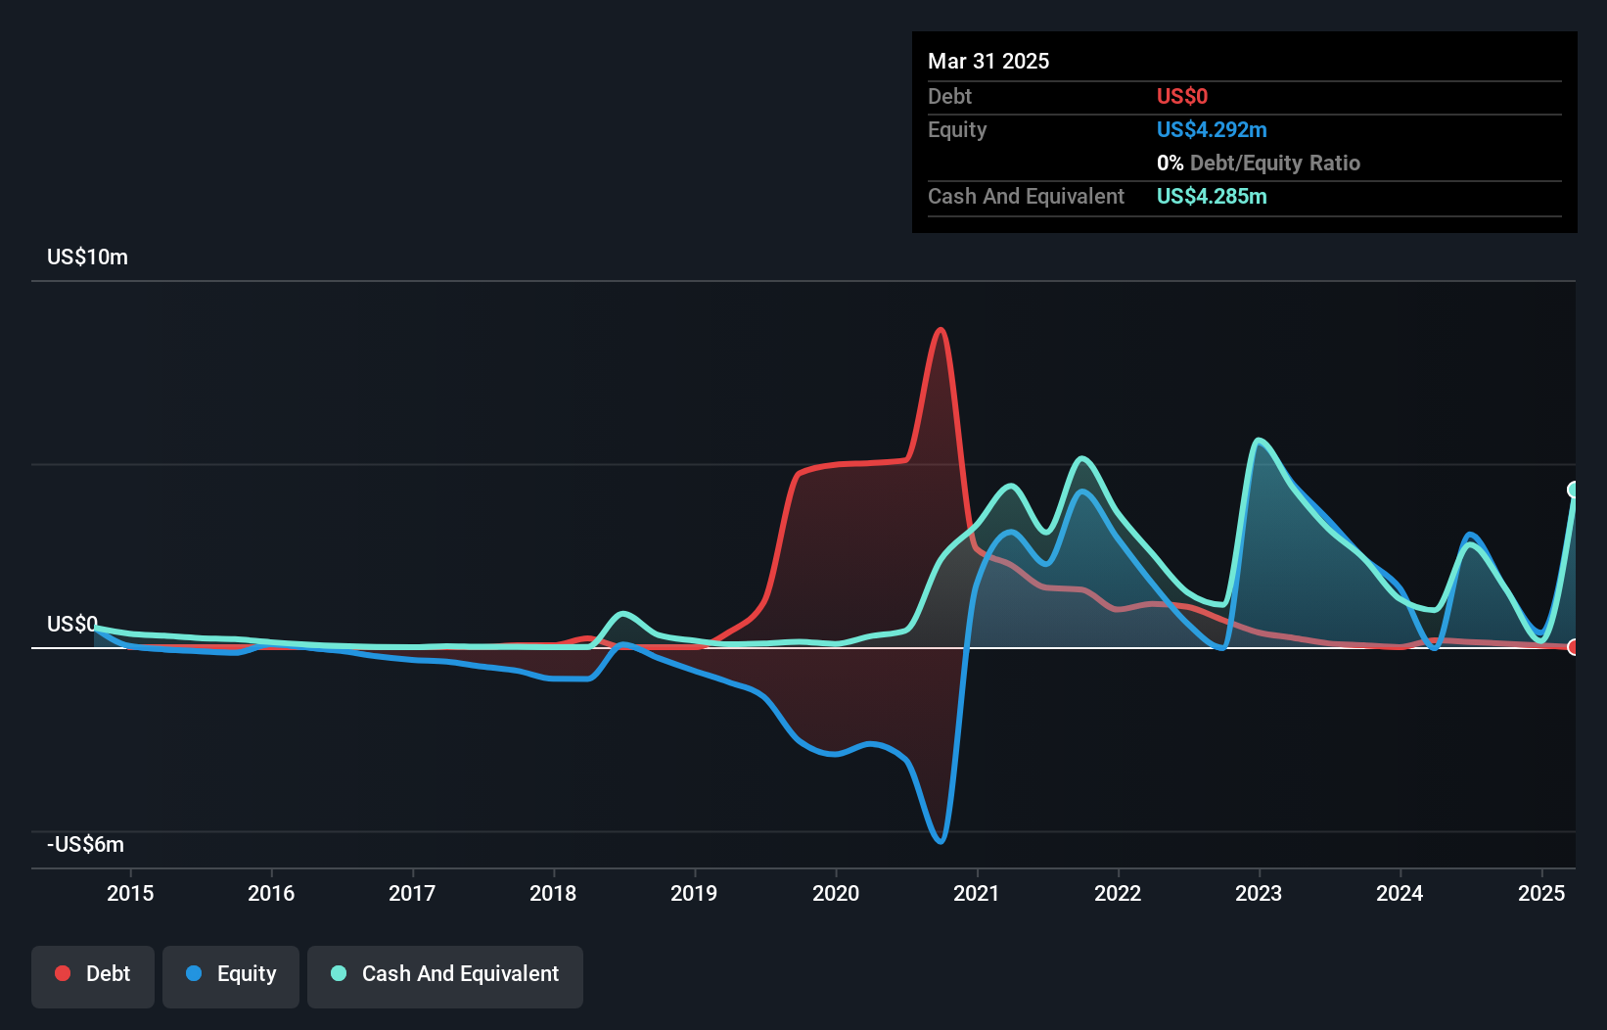1607x1030 pixels.
Task: Click the Debt/Equity Ratio text in tooltip
Action: click(1275, 163)
